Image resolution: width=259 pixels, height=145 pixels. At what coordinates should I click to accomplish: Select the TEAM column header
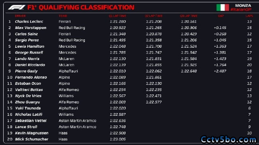coord(63,16)
